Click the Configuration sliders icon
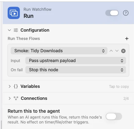134x129 pixels. [16, 30]
